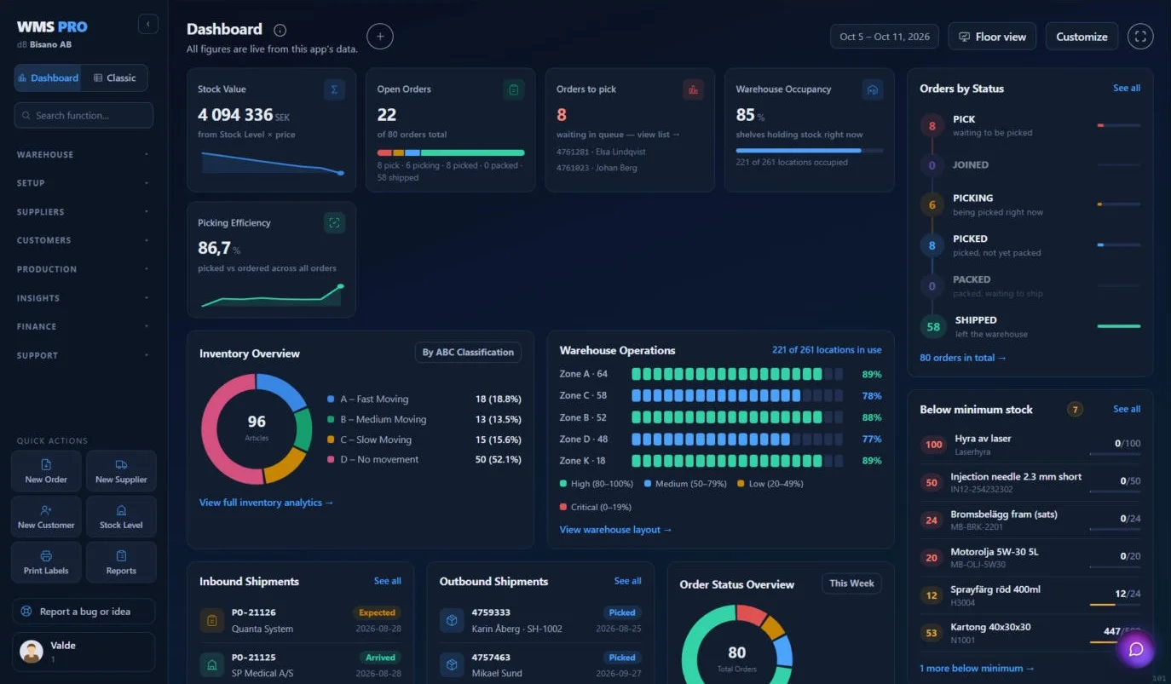Click the Picking Efficiency scan icon

(334, 223)
